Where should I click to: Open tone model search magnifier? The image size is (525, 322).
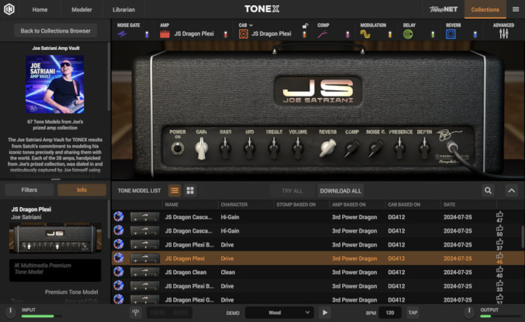[x=488, y=190]
